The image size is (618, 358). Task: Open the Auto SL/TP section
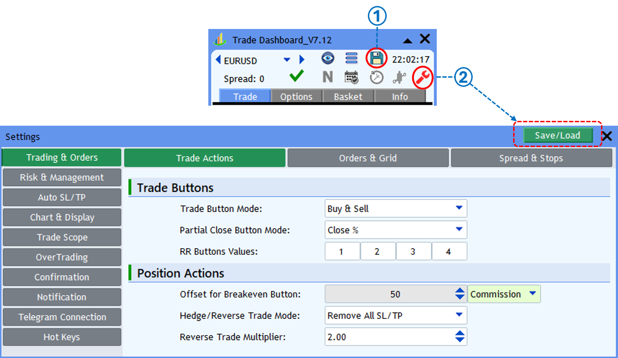coord(62,198)
